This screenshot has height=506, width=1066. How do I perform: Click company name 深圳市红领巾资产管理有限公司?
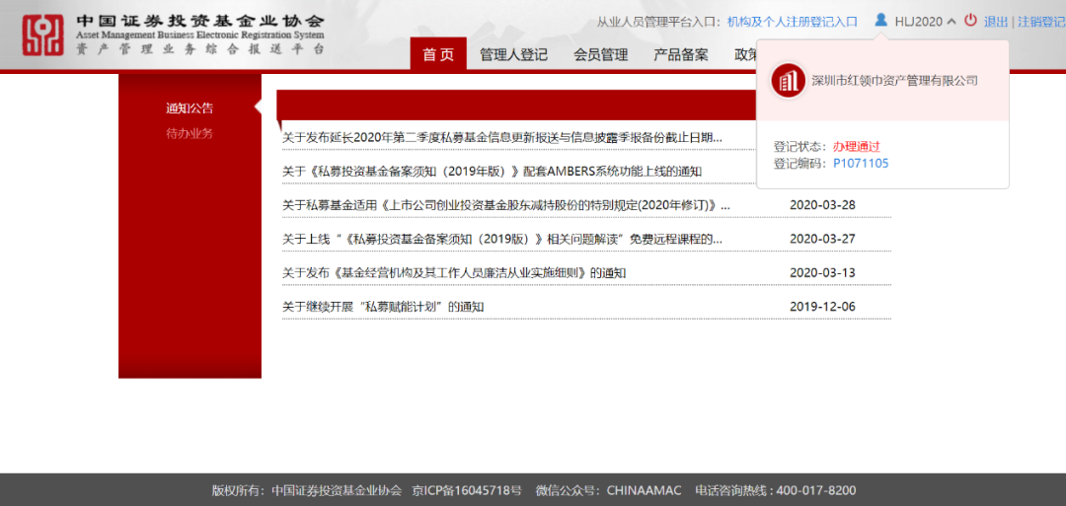[894, 81]
